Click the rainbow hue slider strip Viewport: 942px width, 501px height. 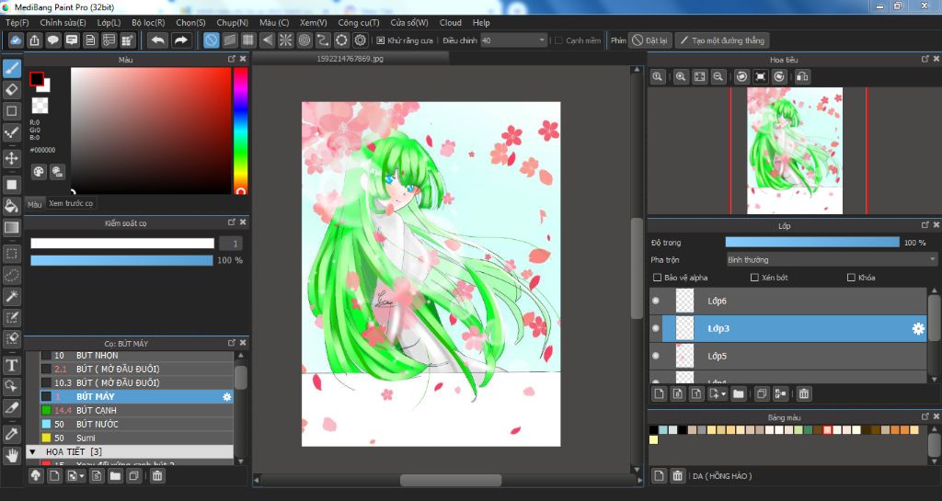(x=240, y=131)
